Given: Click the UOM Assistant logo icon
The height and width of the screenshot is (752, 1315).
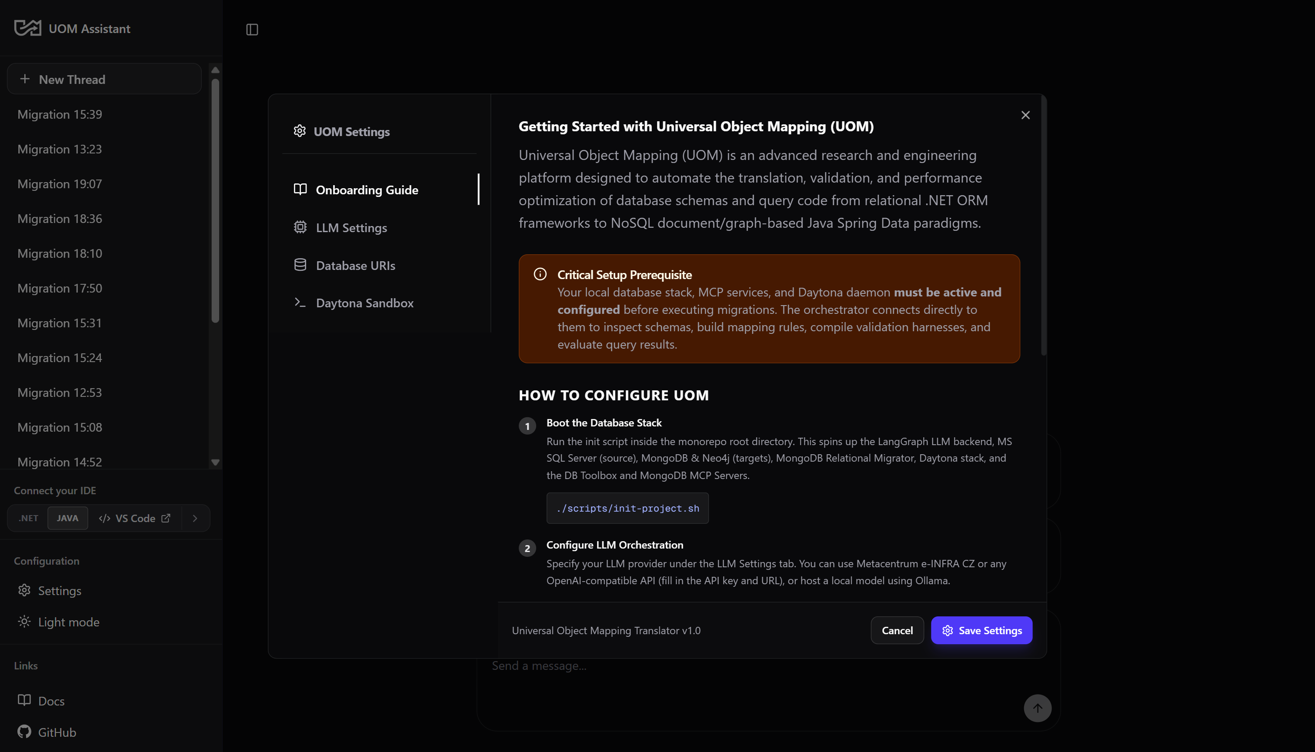Looking at the screenshot, I should (27, 28).
